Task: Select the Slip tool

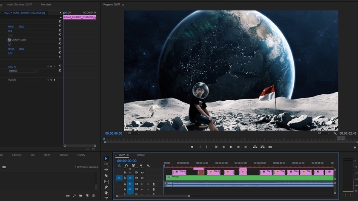Action: click(106, 181)
